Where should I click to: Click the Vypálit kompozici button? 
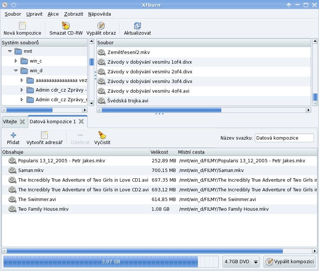[x=290, y=262]
